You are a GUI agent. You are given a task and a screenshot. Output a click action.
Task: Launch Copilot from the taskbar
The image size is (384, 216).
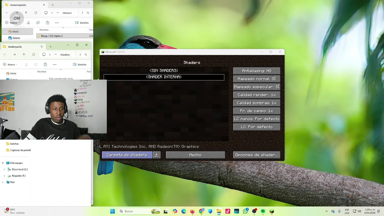[x=175, y=211]
